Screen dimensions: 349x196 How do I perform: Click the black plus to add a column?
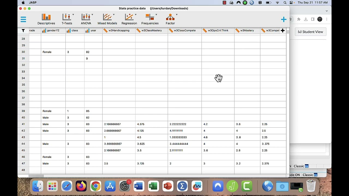point(283,30)
